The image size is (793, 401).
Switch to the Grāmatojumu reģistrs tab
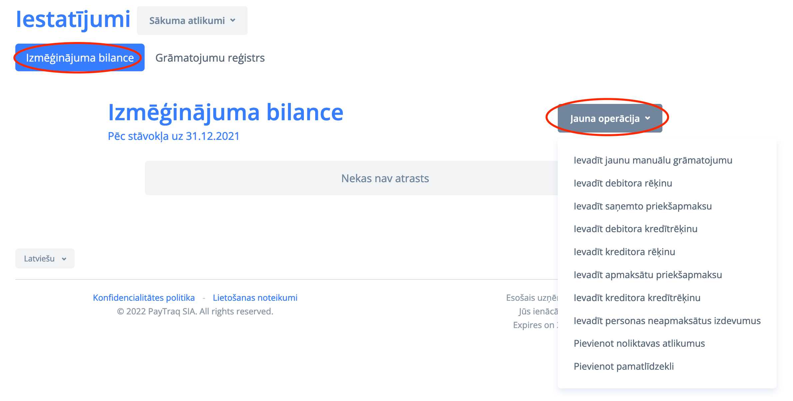(x=210, y=58)
